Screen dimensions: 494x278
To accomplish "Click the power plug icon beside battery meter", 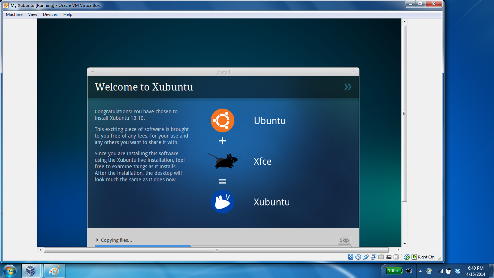I will (x=409, y=271).
